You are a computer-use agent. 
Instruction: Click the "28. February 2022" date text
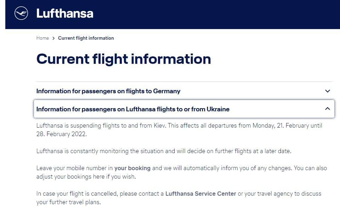61,134
